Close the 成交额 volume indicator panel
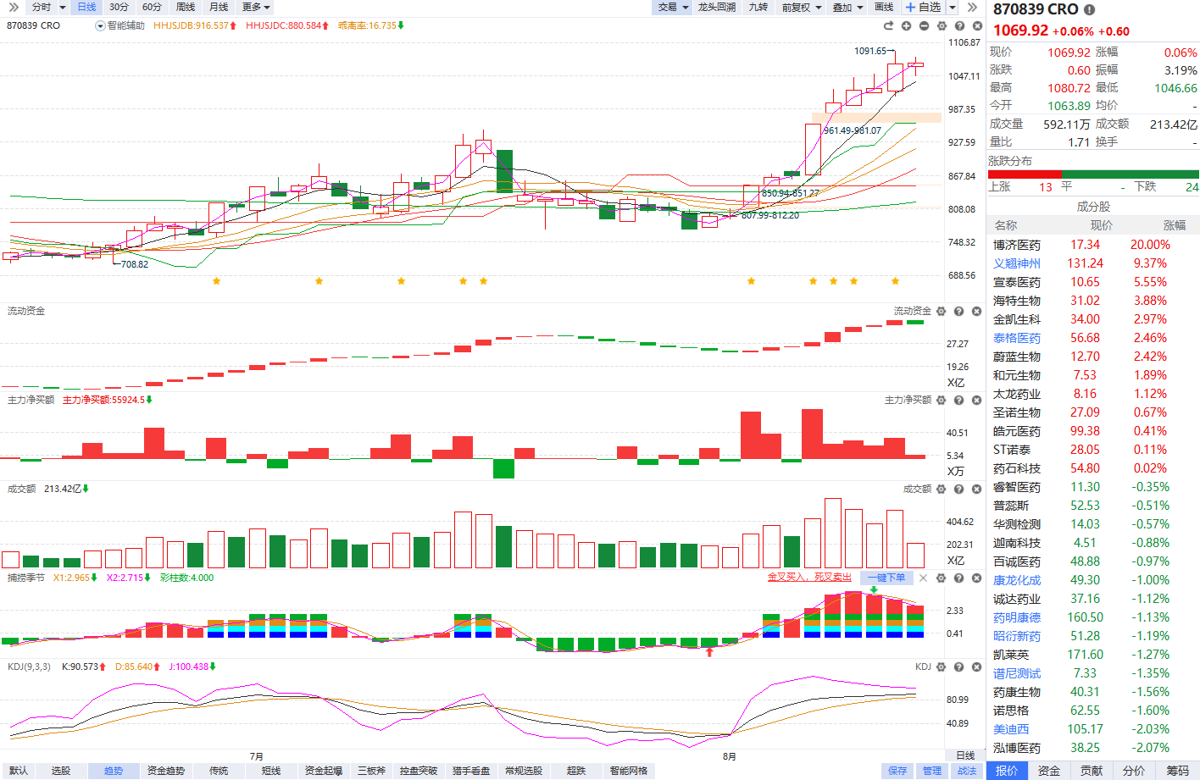Screen dimensions: 1200x780 point(976,490)
